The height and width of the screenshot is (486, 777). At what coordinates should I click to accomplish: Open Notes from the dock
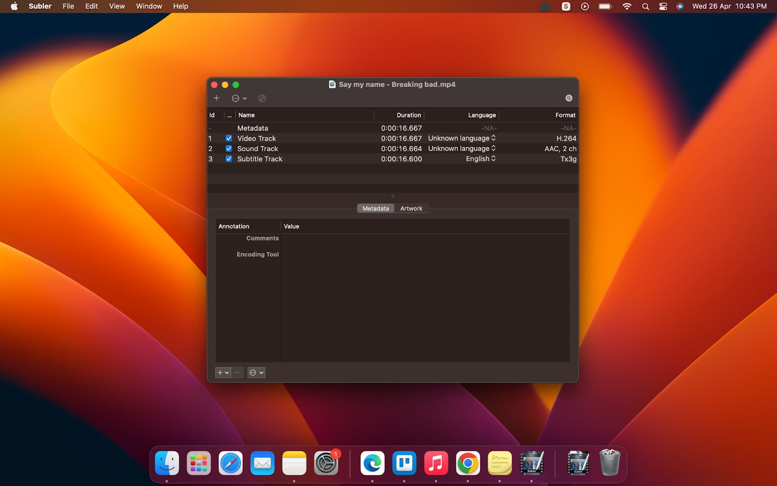pos(294,463)
